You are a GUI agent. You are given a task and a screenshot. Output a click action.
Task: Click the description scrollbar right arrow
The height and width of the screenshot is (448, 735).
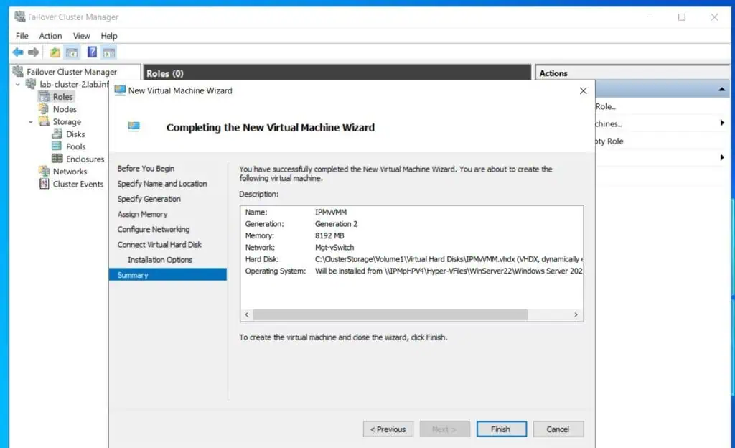point(576,314)
